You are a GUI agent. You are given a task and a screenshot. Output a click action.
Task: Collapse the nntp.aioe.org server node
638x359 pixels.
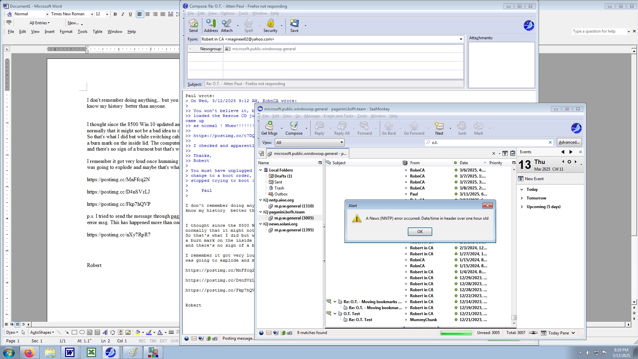[261, 200]
